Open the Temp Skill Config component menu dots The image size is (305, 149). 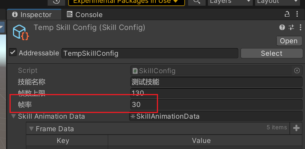(300, 28)
